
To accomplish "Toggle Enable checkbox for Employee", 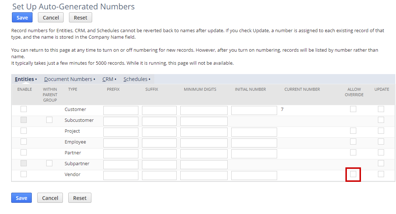I will (x=24, y=142).
